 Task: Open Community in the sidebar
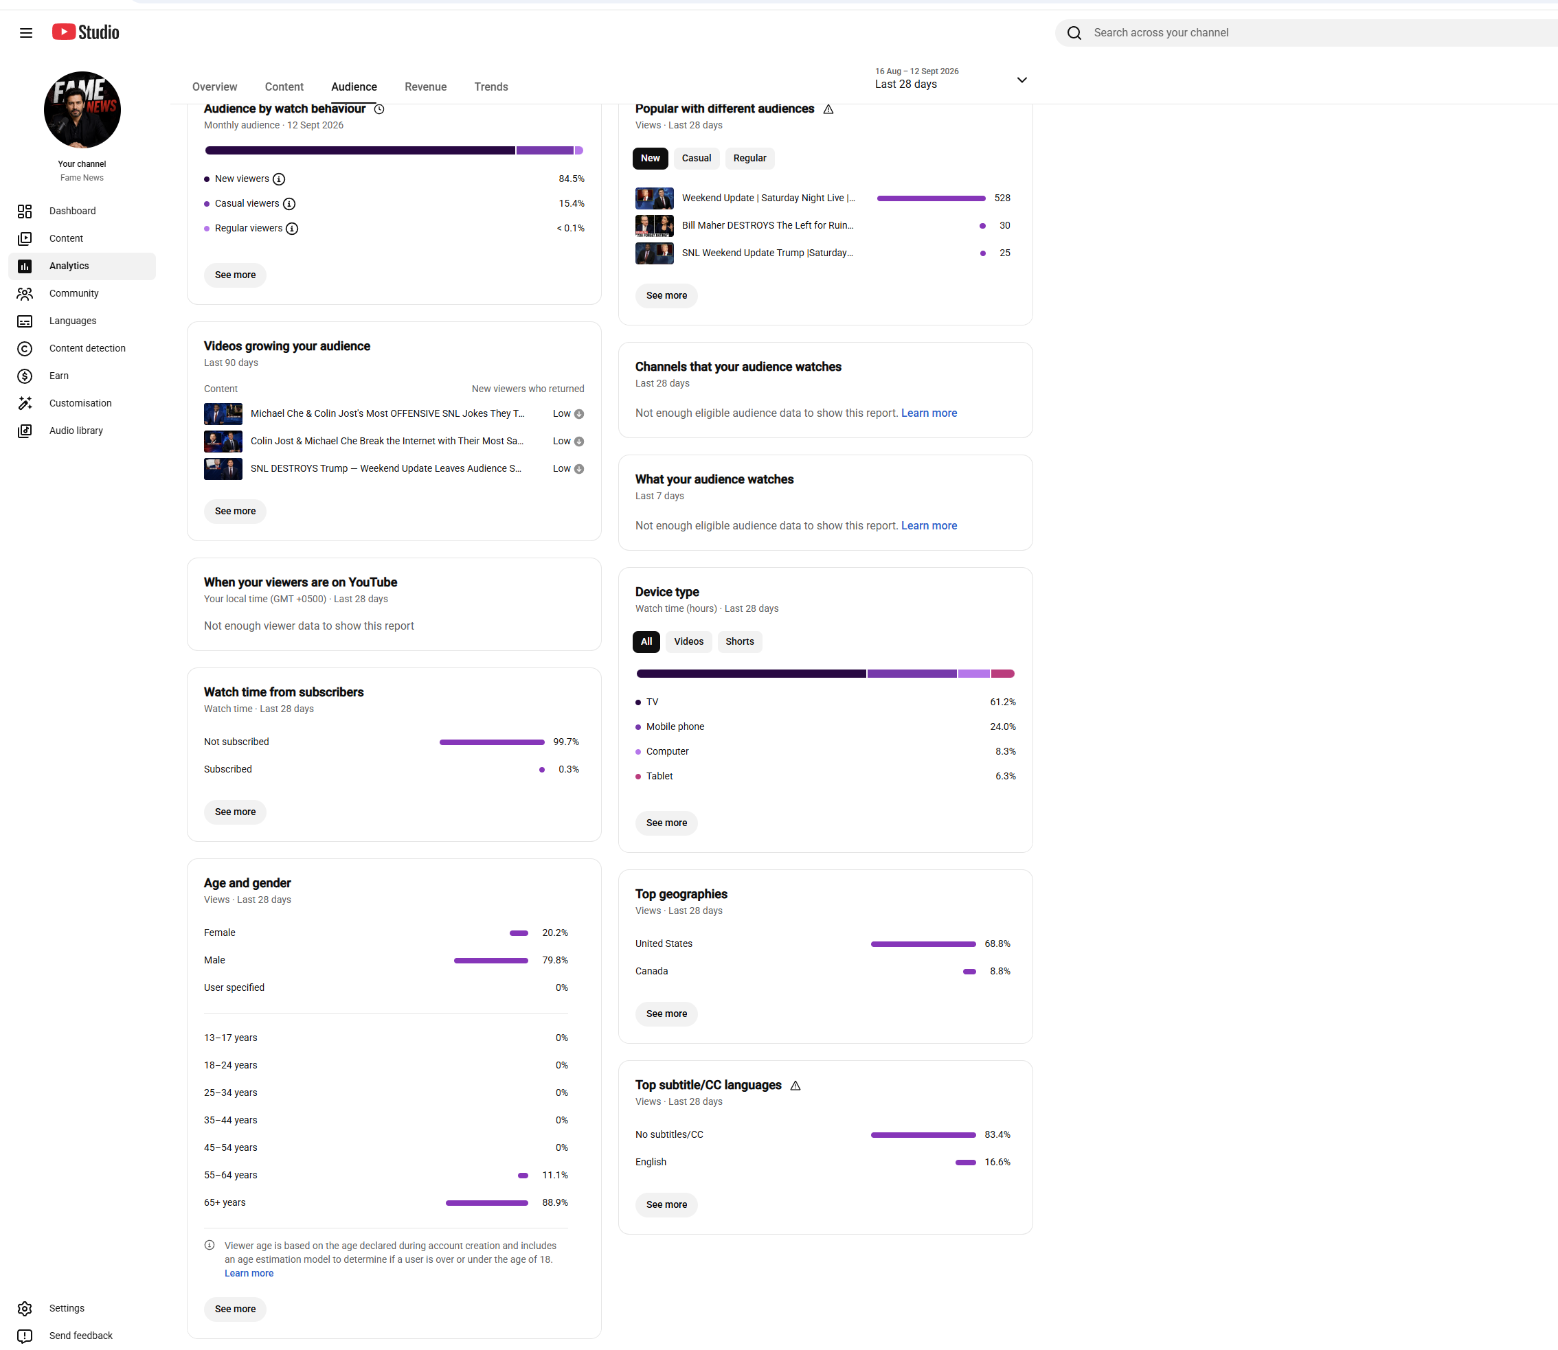tap(82, 293)
